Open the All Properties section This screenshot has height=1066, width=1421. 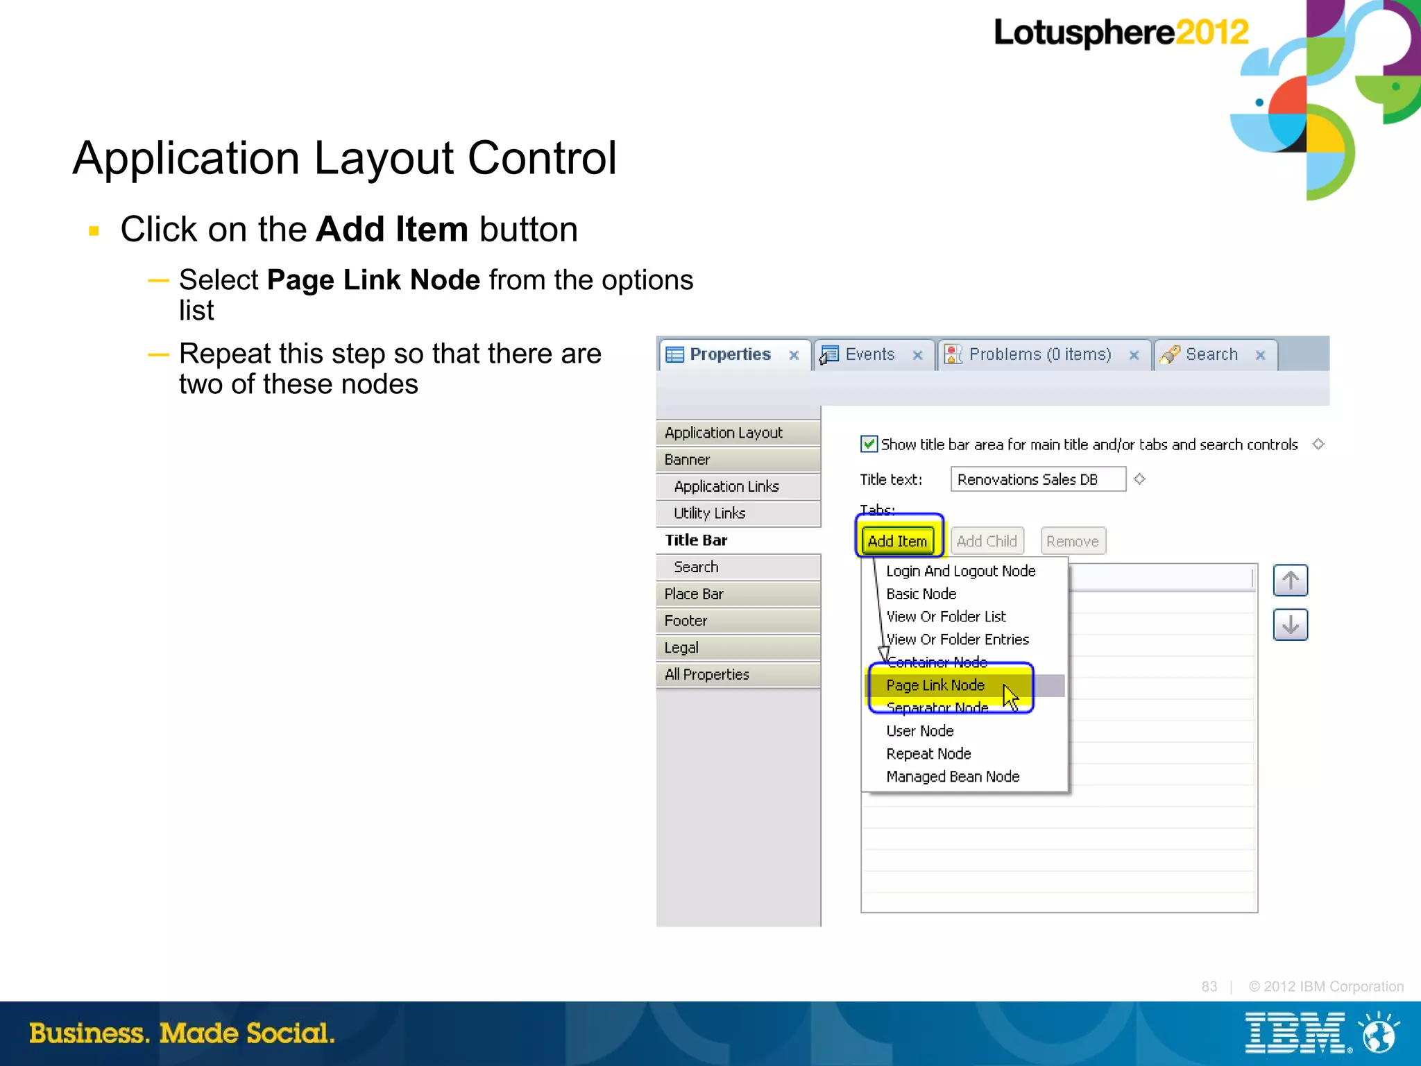(738, 674)
